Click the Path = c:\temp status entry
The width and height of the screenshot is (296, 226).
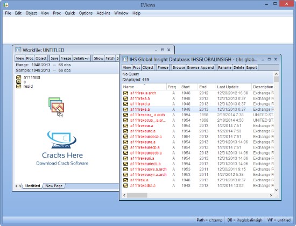click(x=209, y=220)
